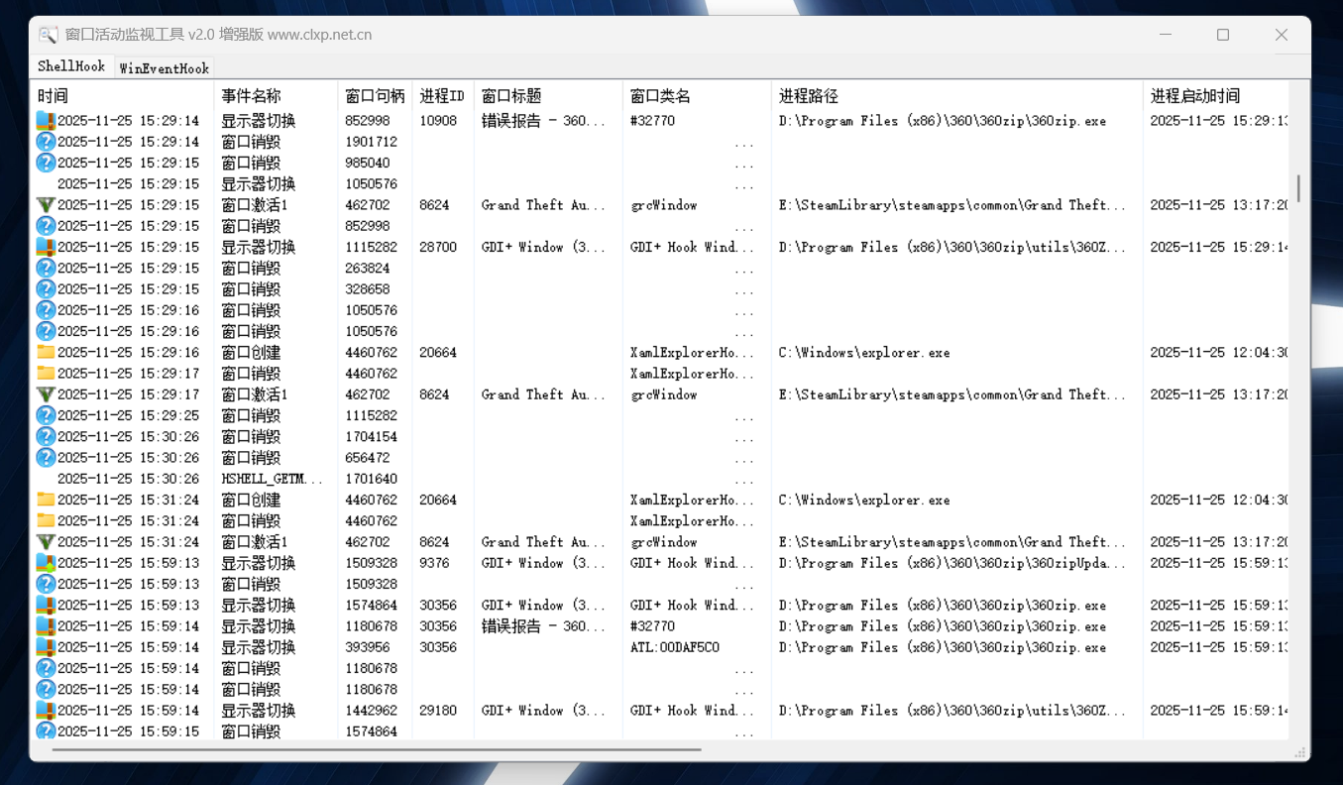Click the question mark icon on row 1901712
The height and width of the screenshot is (785, 1343).
46,142
